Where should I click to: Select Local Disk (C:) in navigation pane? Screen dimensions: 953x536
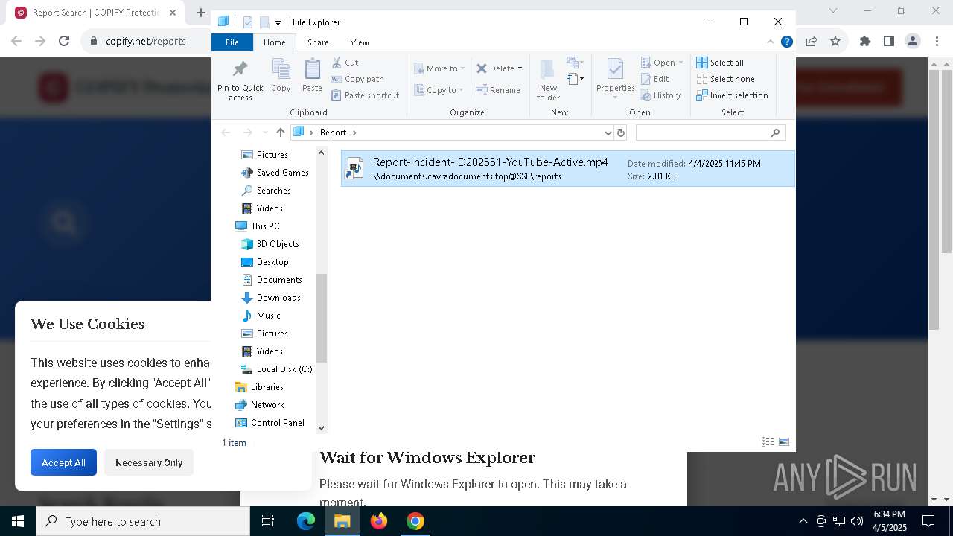[276, 369]
